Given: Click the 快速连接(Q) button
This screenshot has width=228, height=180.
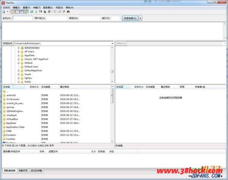Looking at the screenshot, I should (x=130, y=18).
